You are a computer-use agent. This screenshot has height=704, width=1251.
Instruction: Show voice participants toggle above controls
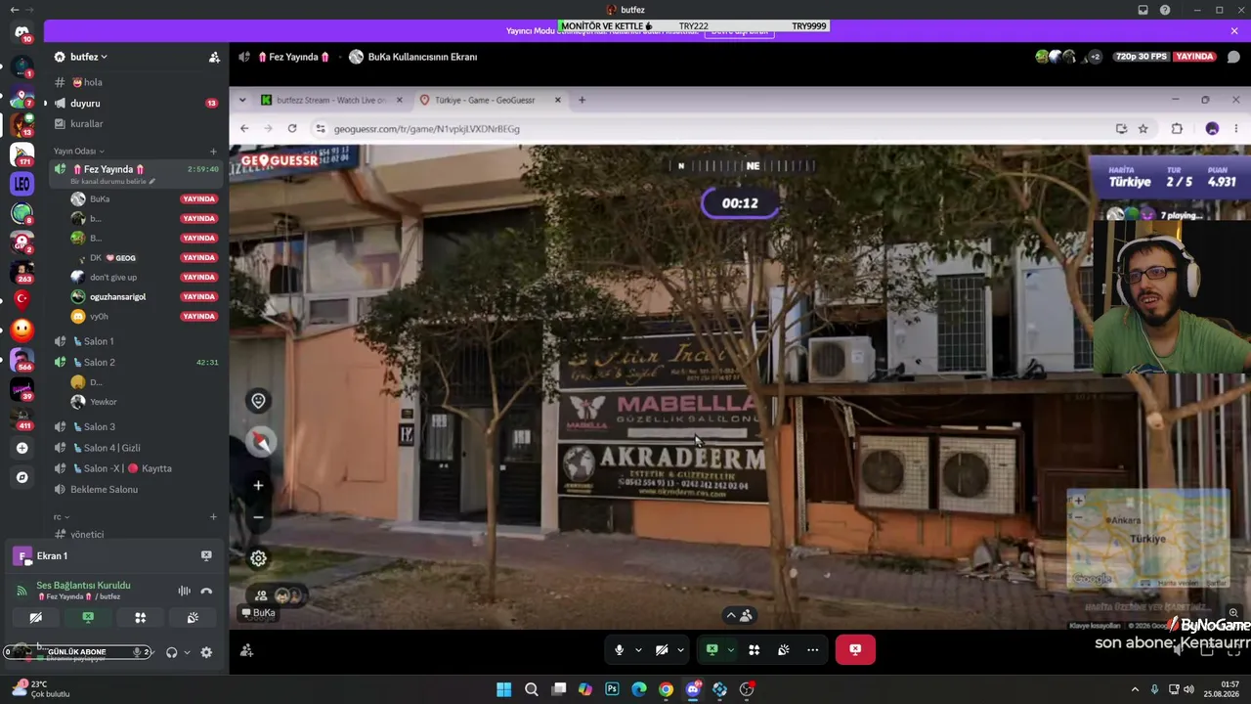coord(738,615)
